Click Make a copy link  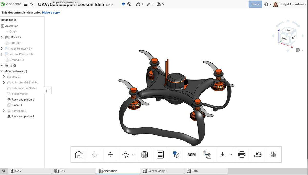pyautogui.click(x=51, y=12)
